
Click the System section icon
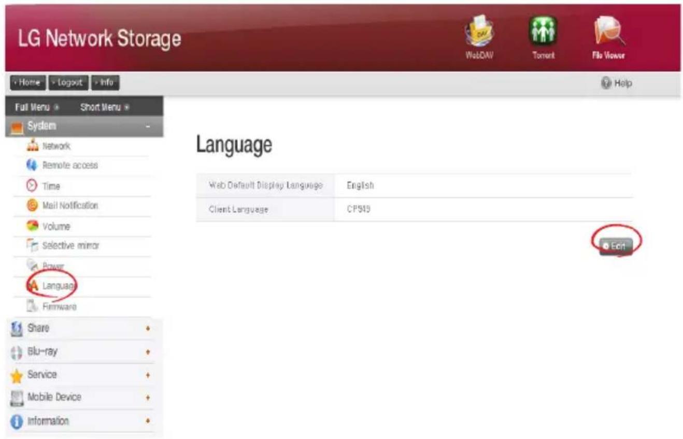pyautogui.click(x=16, y=127)
